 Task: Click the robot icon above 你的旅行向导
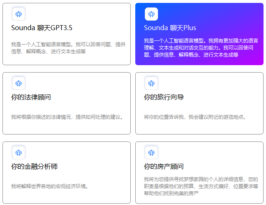151,83
